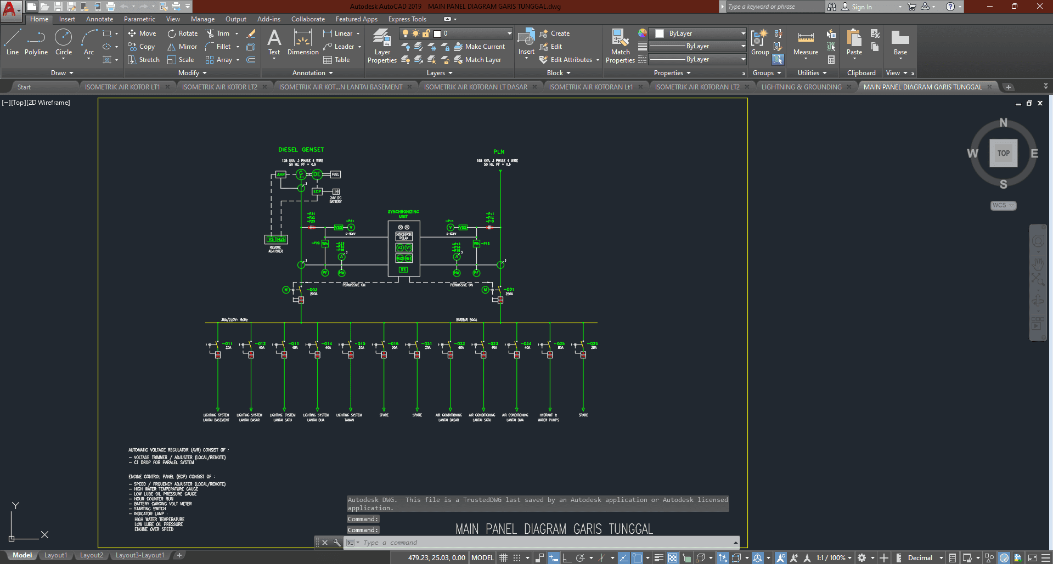Toggle snap mode in status bar
This screenshot has width=1053, height=564.
[x=517, y=558]
